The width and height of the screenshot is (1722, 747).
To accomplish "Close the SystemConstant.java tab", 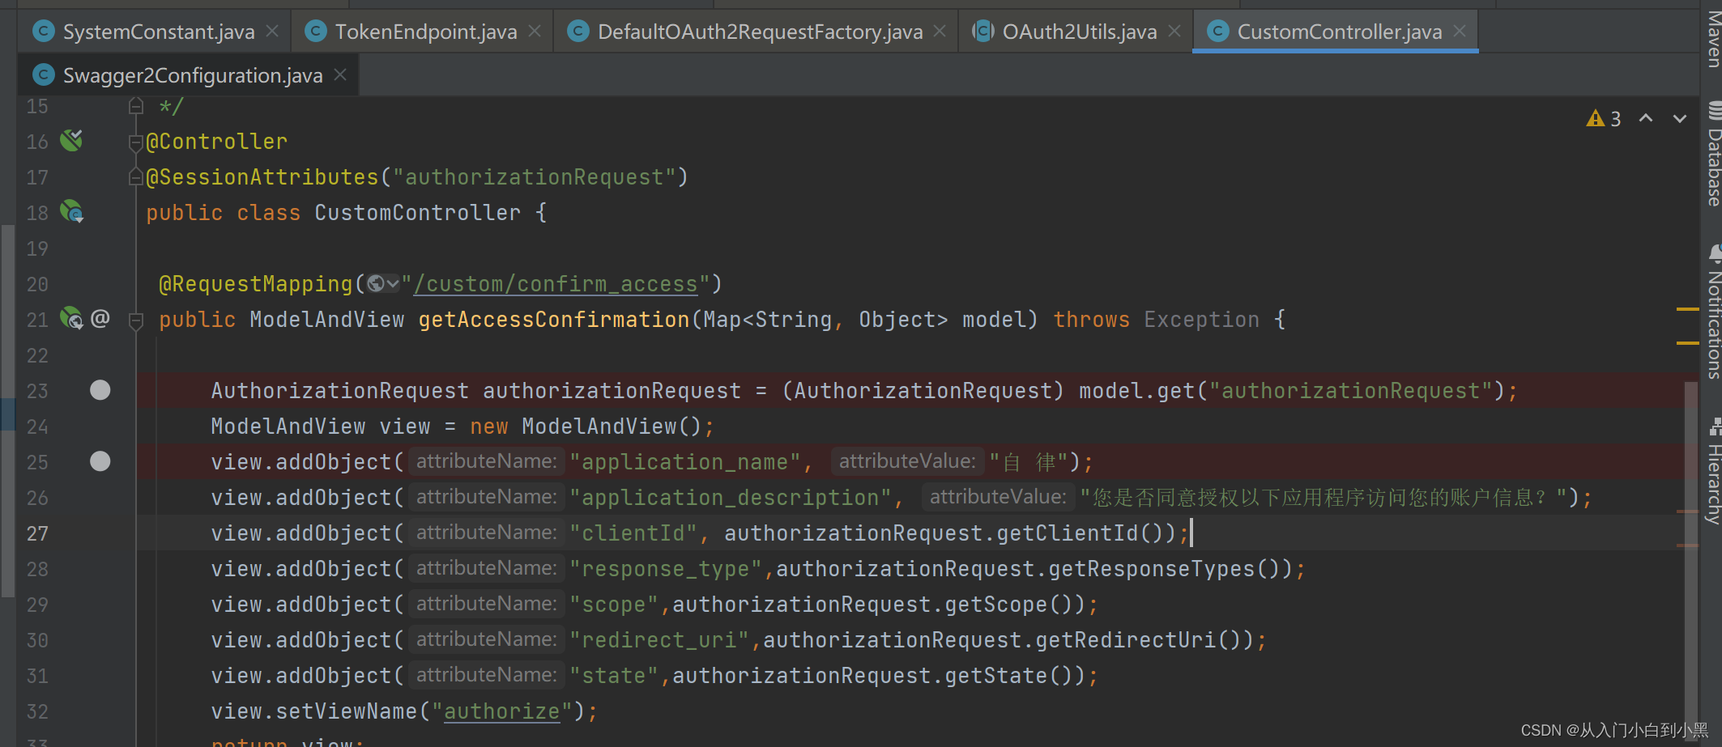I will (272, 31).
